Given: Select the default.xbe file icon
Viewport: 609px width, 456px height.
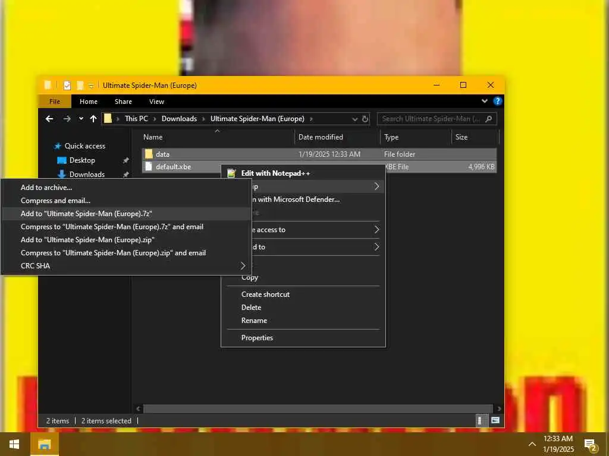Looking at the screenshot, I should pyautogui.click(x=148, y=167).
